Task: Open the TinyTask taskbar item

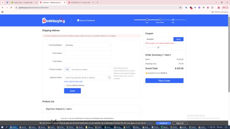Action: [155, 127]
